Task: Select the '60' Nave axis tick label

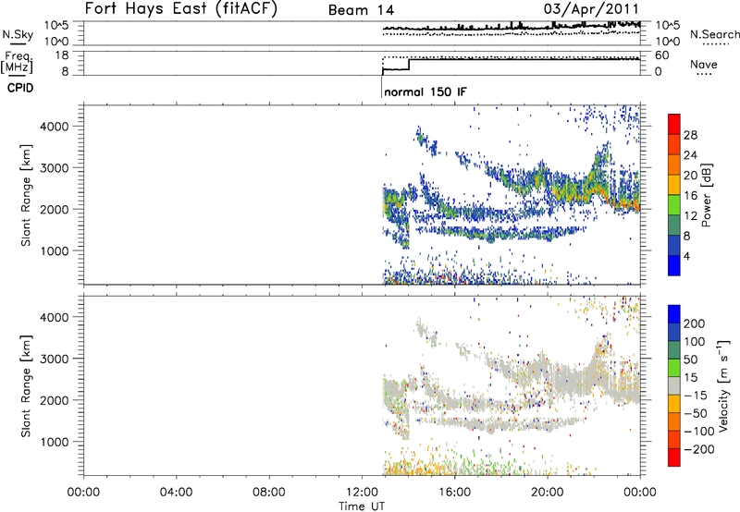Action: tap(662, 55)
